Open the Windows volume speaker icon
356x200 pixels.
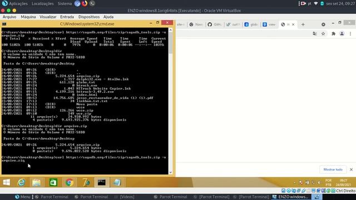pyautogui.click(x=319, y=183)
